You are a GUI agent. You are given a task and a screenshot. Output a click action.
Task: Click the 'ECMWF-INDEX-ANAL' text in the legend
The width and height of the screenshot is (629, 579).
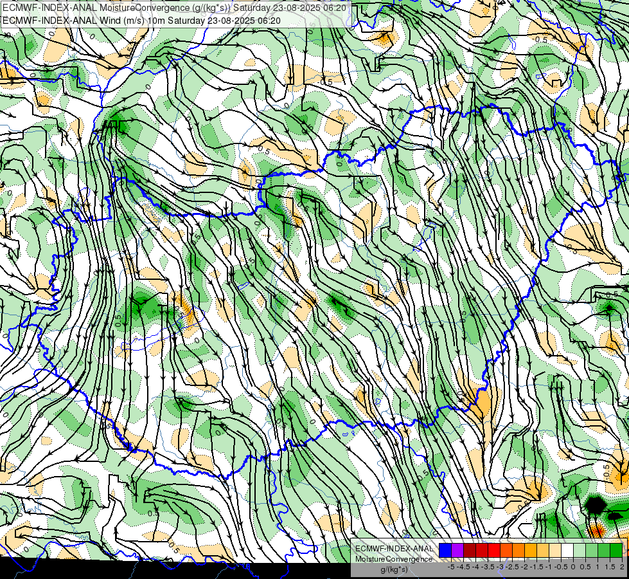point(394,549)
